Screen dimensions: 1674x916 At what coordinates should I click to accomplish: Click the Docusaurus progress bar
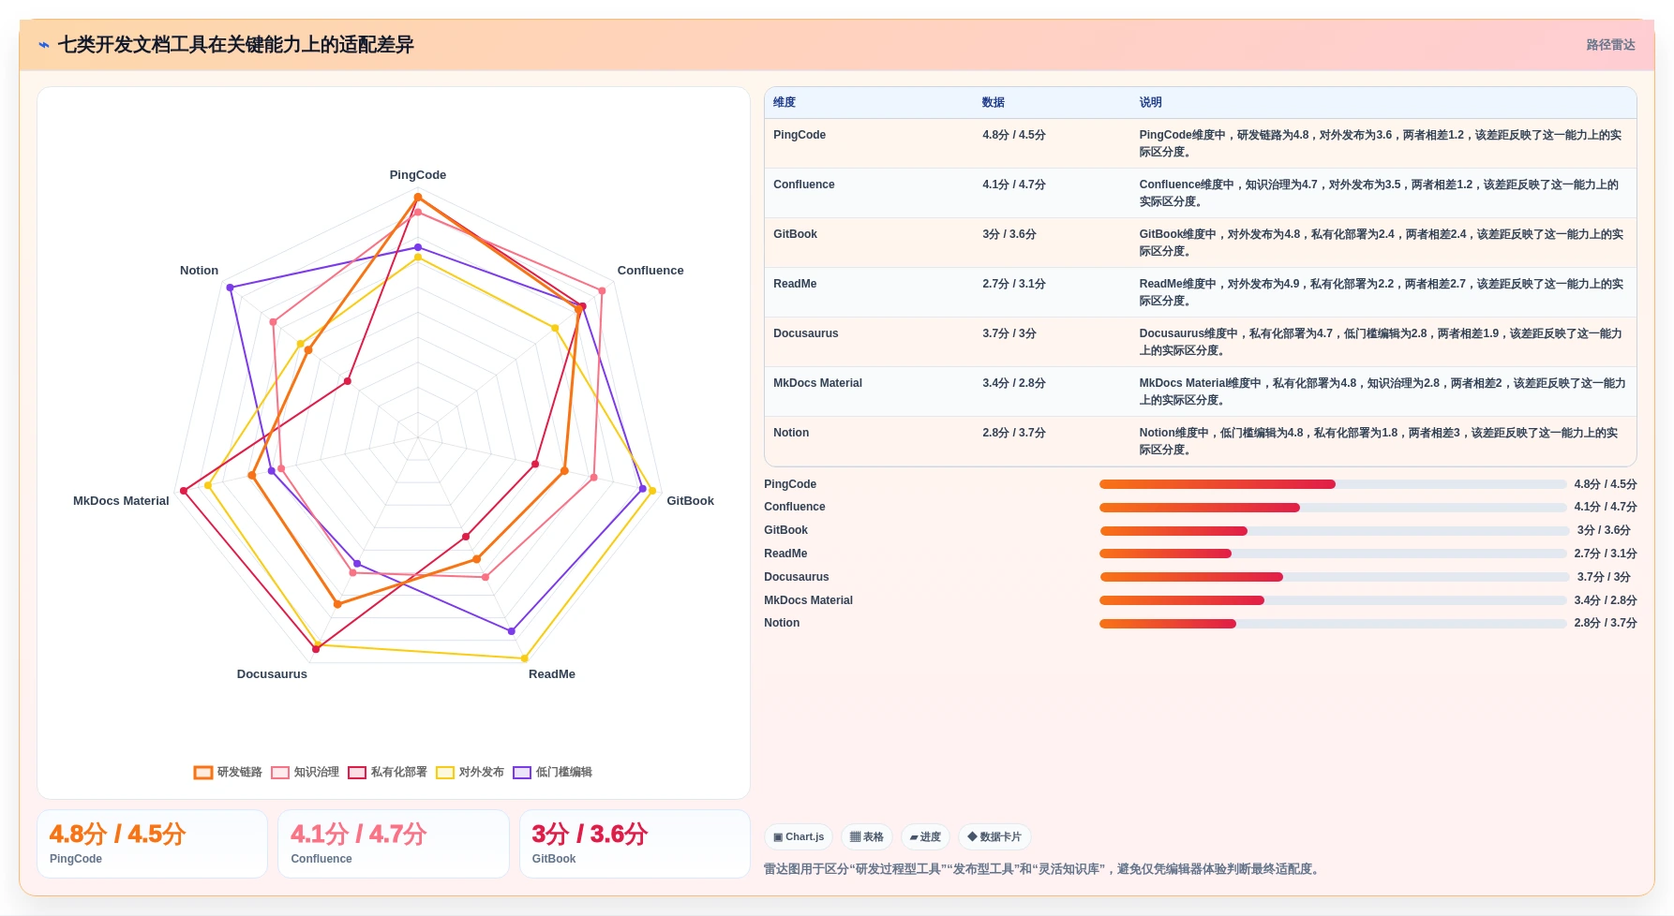(x=1333, y=577)
